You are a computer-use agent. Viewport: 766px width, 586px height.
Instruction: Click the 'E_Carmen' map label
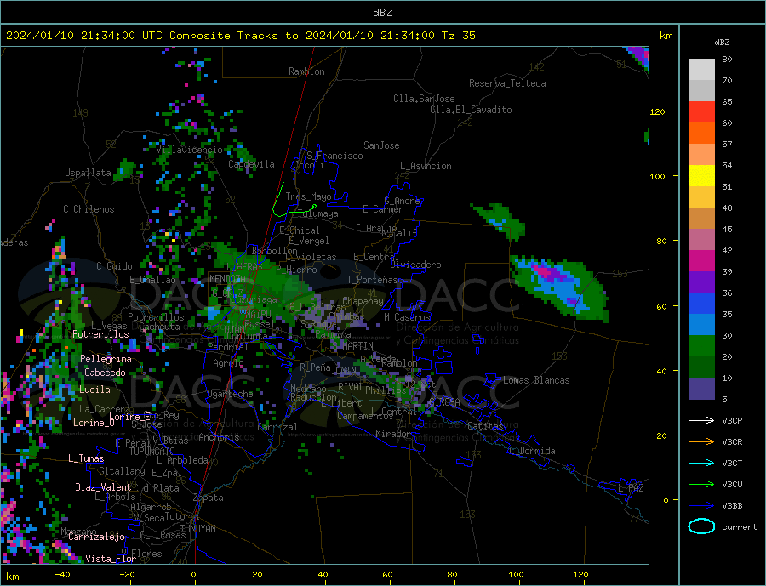[383, 209]
